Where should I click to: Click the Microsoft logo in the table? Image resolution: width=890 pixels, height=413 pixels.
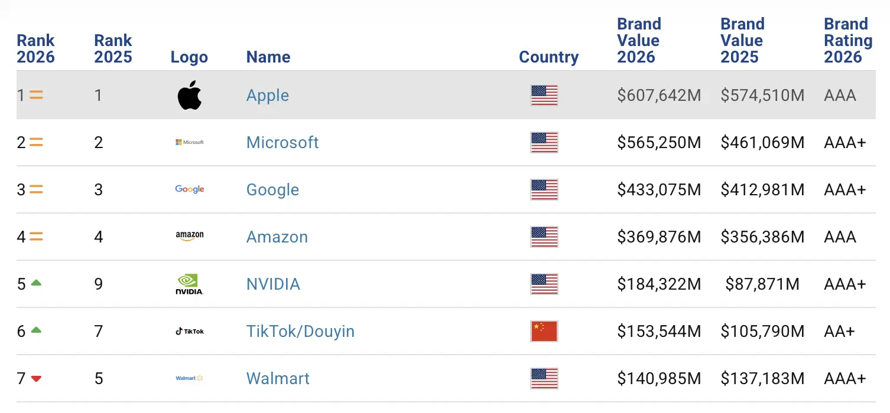click(190, 142)
